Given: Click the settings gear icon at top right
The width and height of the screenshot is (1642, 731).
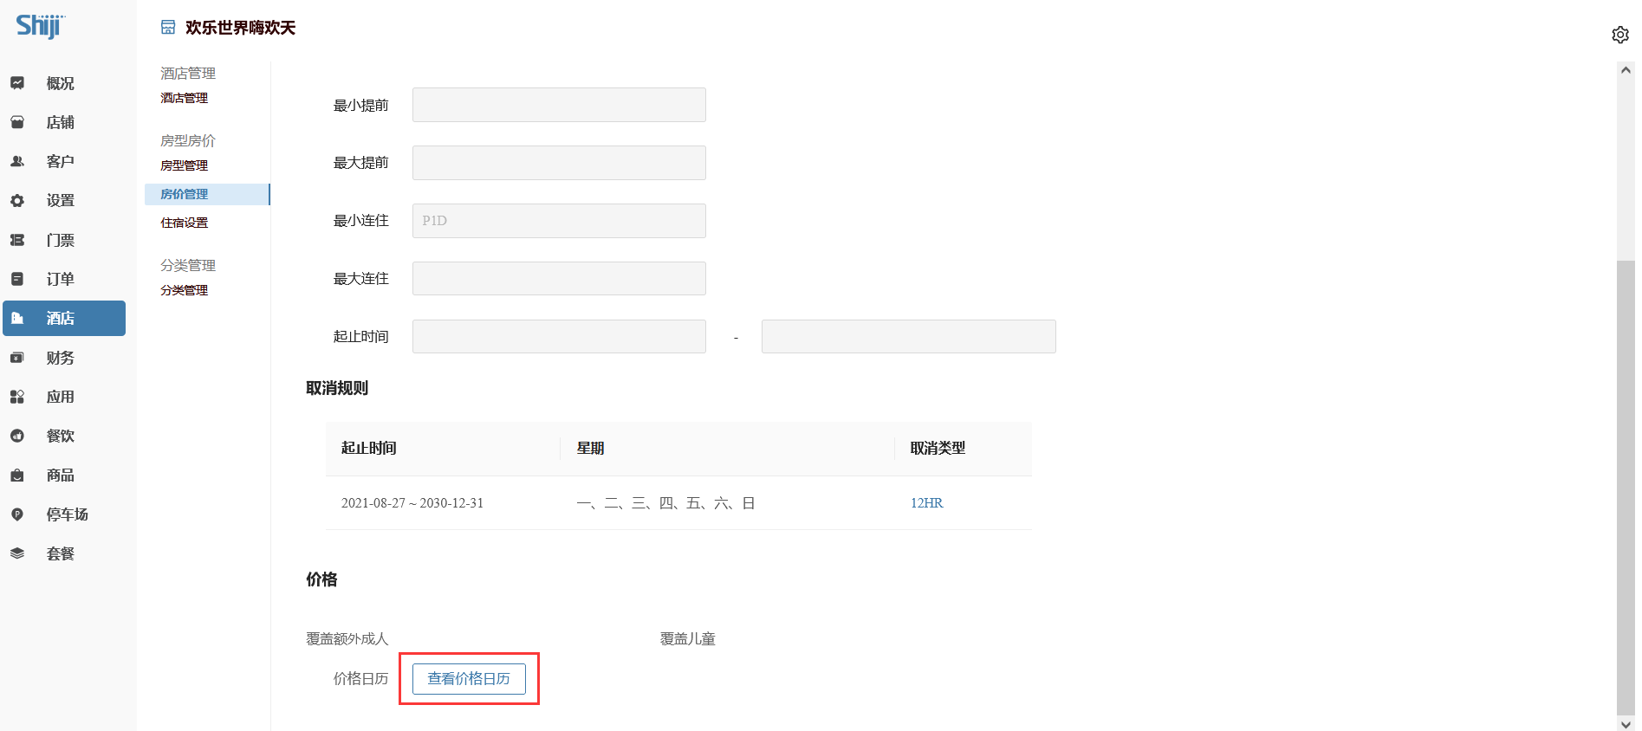Looking at the screenshot, I should coord(1619,35).
